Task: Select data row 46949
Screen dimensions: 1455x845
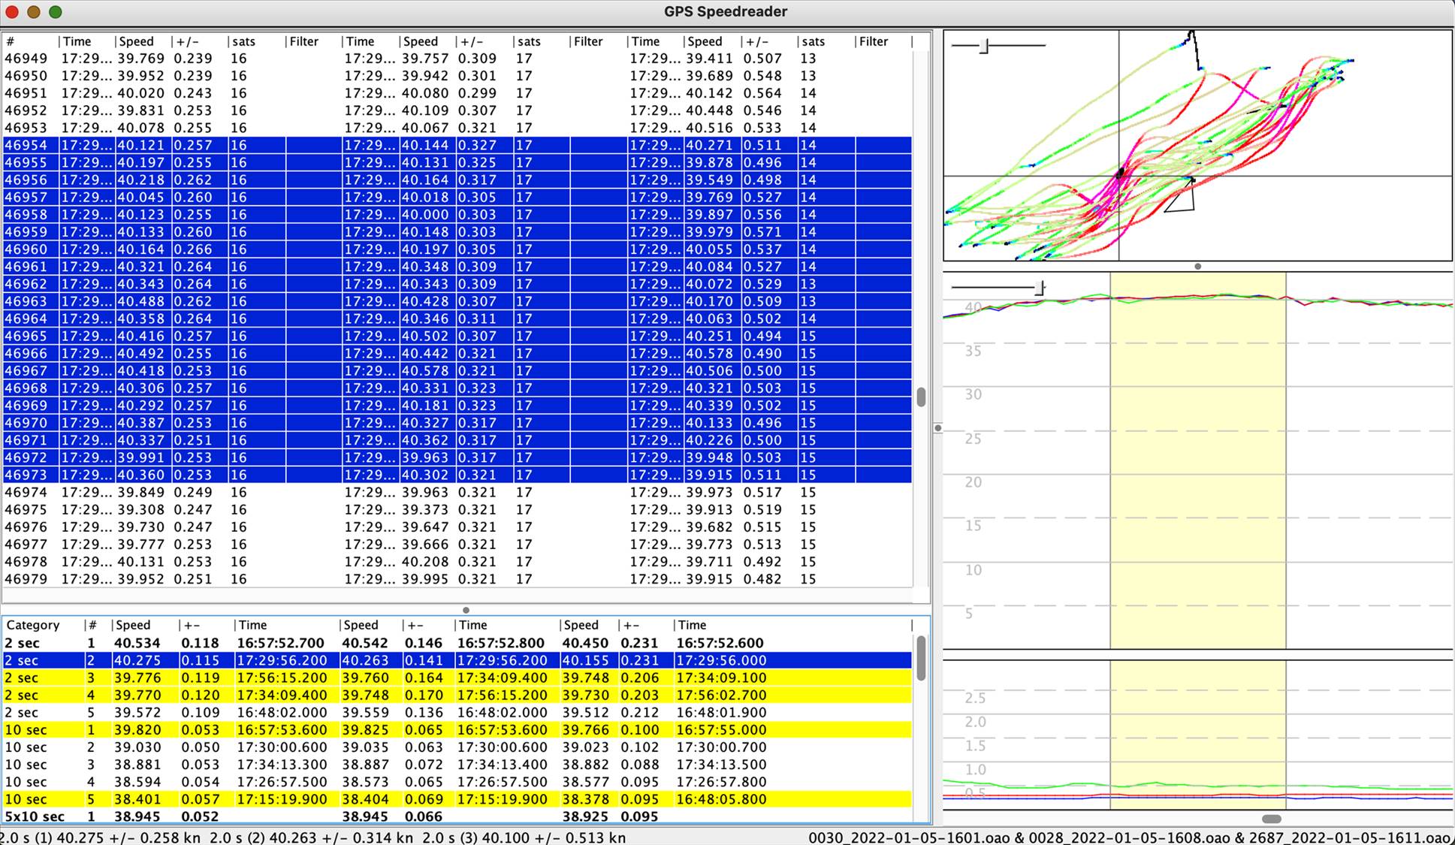Action: [x=225, y=59]
